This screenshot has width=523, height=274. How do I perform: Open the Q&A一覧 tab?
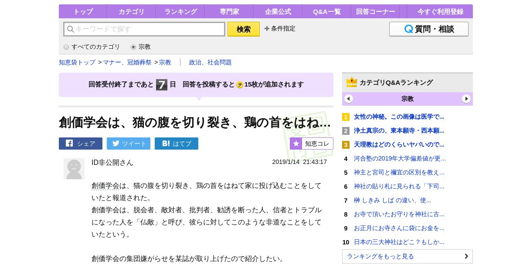click(x=327, y=11)
